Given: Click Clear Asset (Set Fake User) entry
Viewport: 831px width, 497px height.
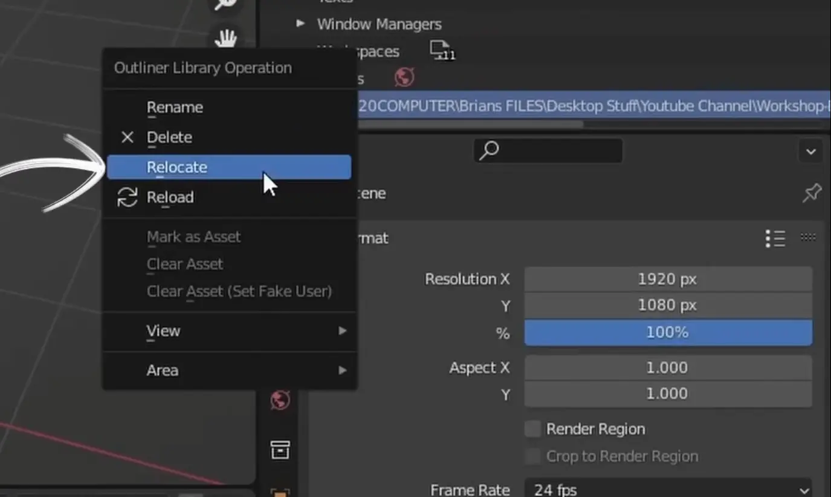Looking at the screenshot, I should click(x=229, y=291).
